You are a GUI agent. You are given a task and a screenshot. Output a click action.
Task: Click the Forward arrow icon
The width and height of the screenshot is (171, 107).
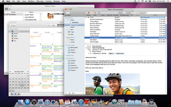tap(116, 13)
